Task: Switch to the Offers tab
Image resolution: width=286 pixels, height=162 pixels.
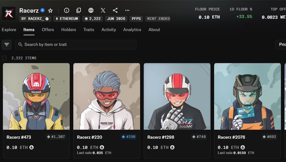Action: [x=48, y=29]
